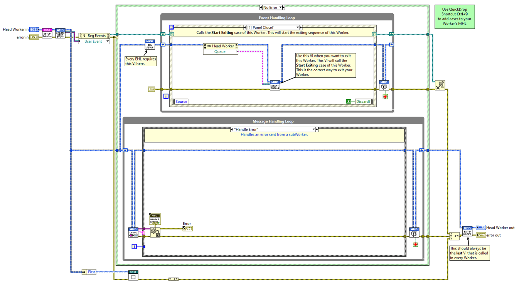The height and width of the screenshot is (283, 519).
Task: Go to next case of No Error structure
Action: point(284,7)
